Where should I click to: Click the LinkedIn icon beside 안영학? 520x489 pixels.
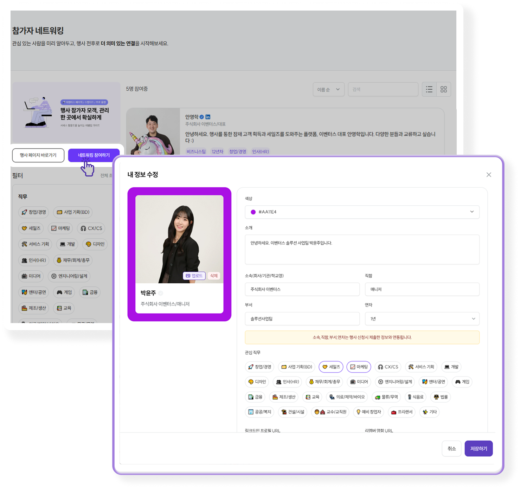tap(208, 117)
